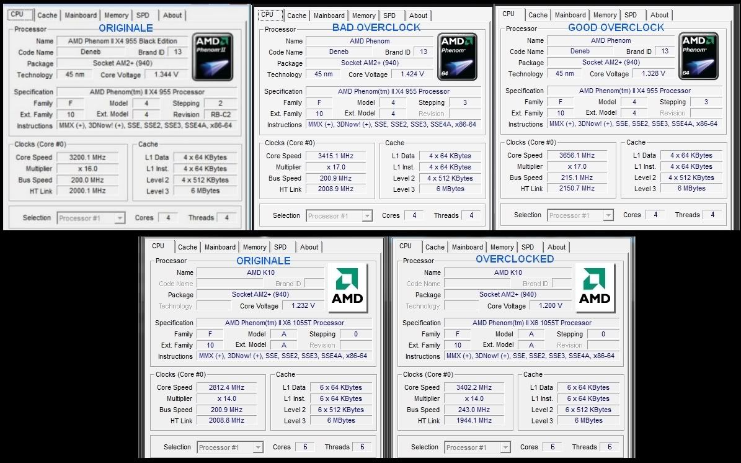This screenshot has height=463, width=741.
Task: Select the SPD tab in the OVERCLOCKED window
Action: tap(528, 247)
